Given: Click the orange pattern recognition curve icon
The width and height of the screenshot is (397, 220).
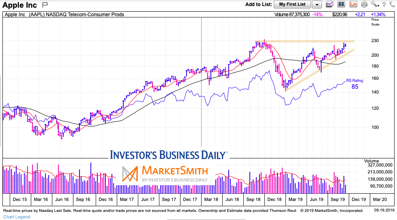Looking at the screenshot, I should coord(353,4).
